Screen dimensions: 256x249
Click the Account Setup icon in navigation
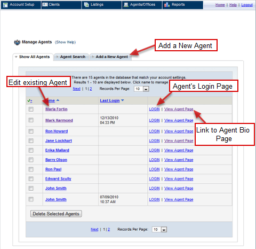point(5,5)
